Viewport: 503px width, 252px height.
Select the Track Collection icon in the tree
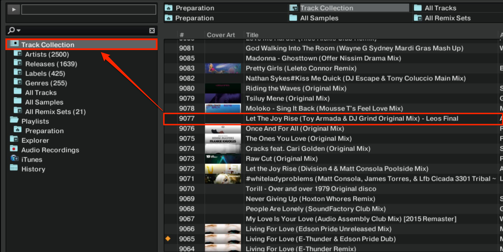(14, 44)
